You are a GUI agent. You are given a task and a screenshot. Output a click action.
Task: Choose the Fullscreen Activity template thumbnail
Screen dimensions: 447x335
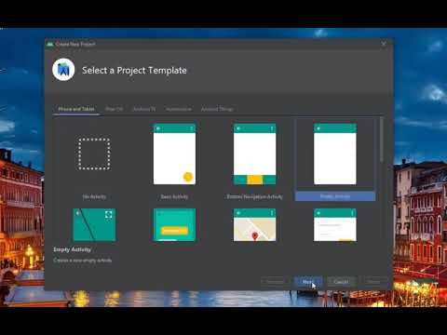(x=94, y=224)
